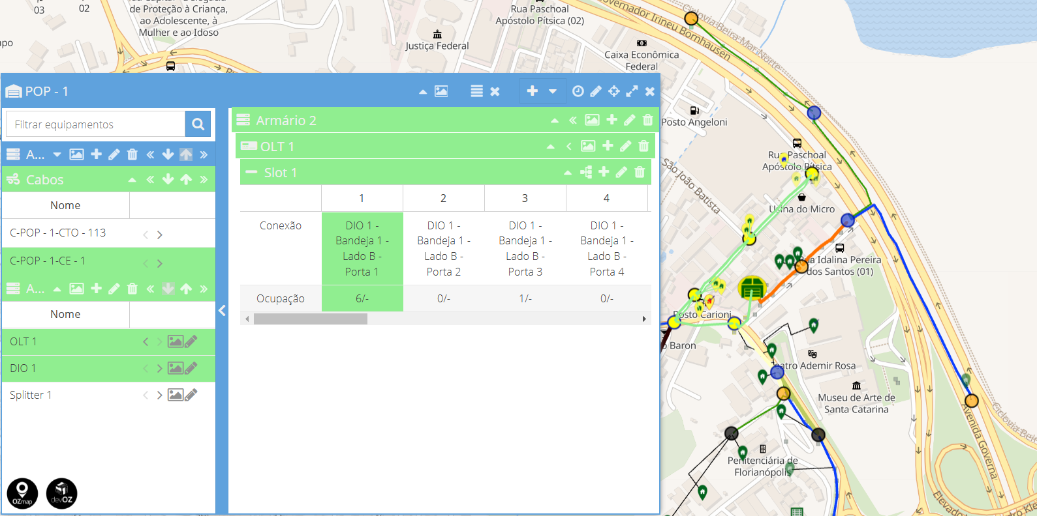
Task: Expand cable C-POP - 1-CE - 1 right chevron
Action: [x=159, y=263]
